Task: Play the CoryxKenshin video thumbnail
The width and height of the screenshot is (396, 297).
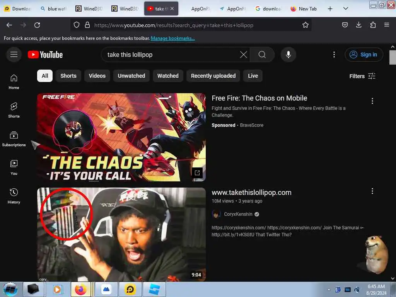Action: pos(121,234)
